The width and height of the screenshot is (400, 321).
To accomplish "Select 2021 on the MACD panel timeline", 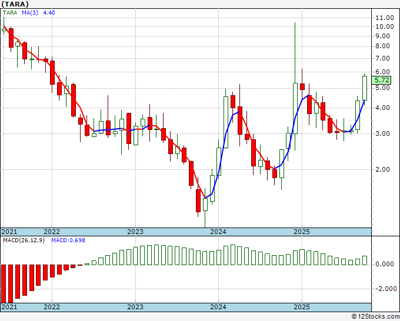I will (x=9, y=307).
